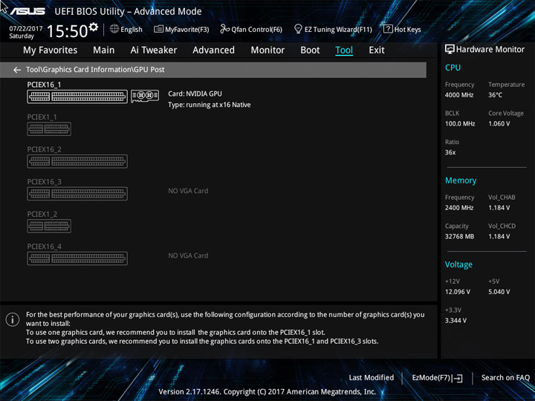Screen dimensions: 535x401
Task: Select the PCIEX16_1 slot graphic
Action: pyautogui.click(x=77, y=97)
